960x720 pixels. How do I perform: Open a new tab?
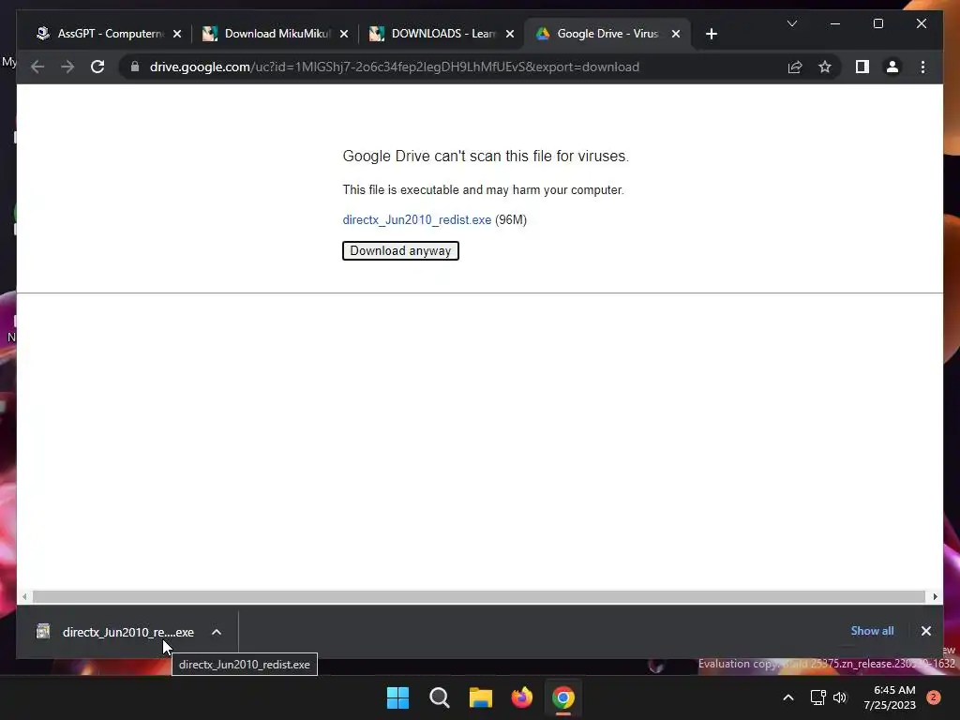pos(711,34)
